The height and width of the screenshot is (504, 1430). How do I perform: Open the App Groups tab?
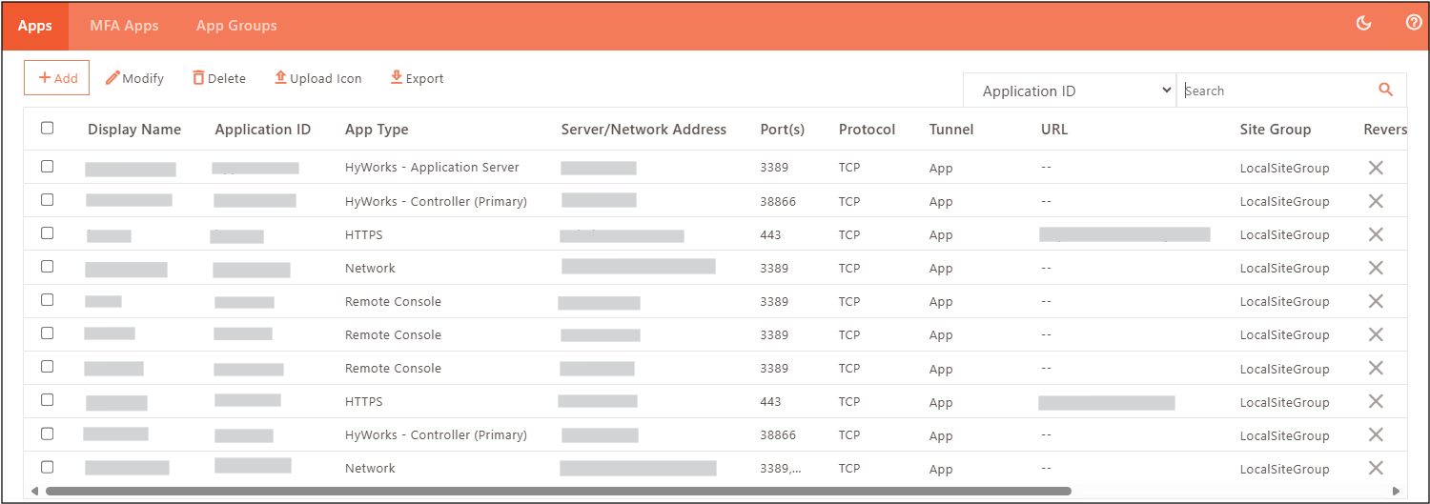[x=236, y=26]
